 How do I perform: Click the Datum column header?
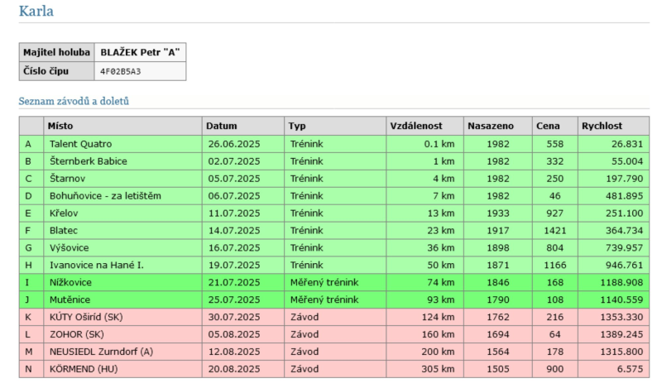tap(223, 126)
